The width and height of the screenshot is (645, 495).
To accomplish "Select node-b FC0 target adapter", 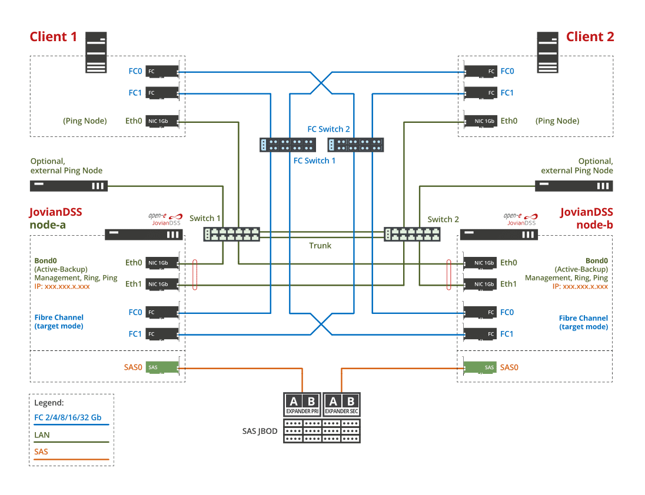I will click(x=480, y=313).
